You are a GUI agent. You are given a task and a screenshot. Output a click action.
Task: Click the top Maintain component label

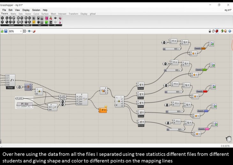pos(141,88)
